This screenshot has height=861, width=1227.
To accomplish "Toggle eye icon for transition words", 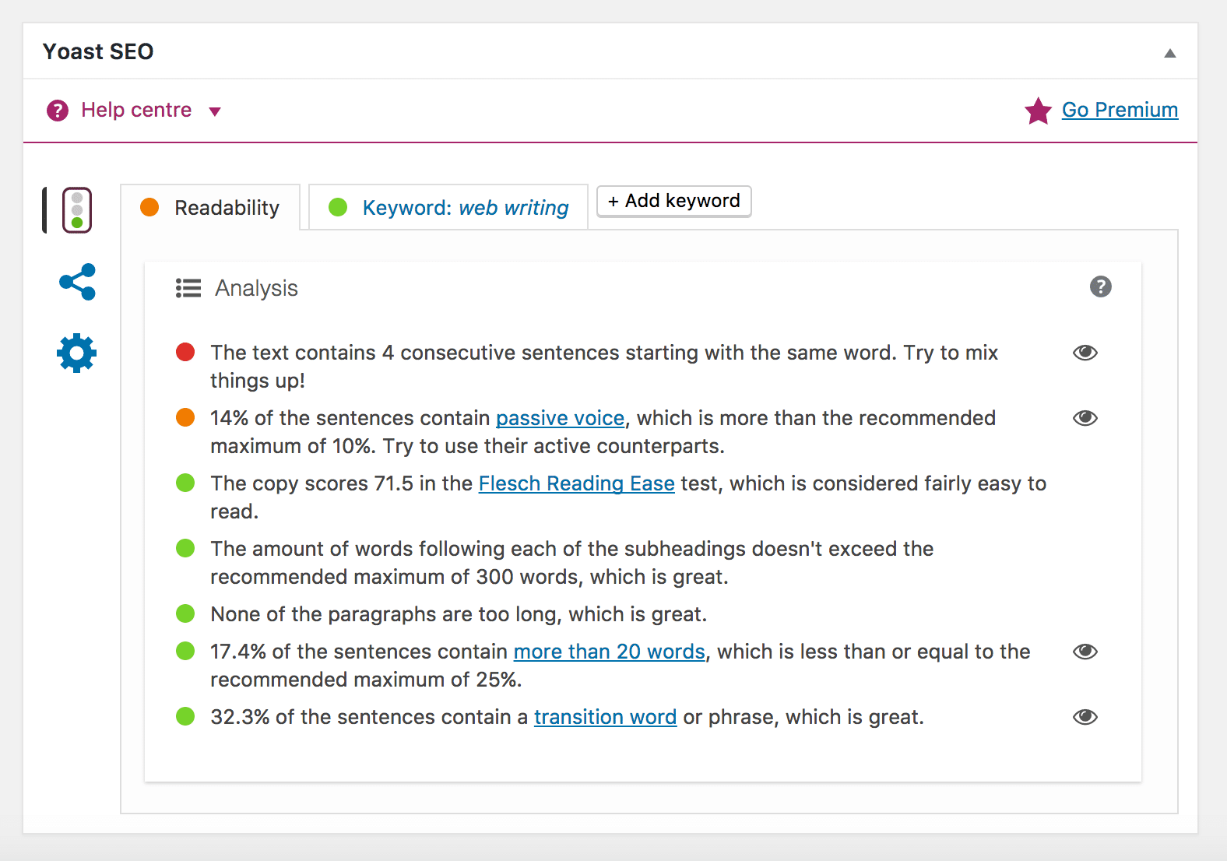I will click(1085, 717).
